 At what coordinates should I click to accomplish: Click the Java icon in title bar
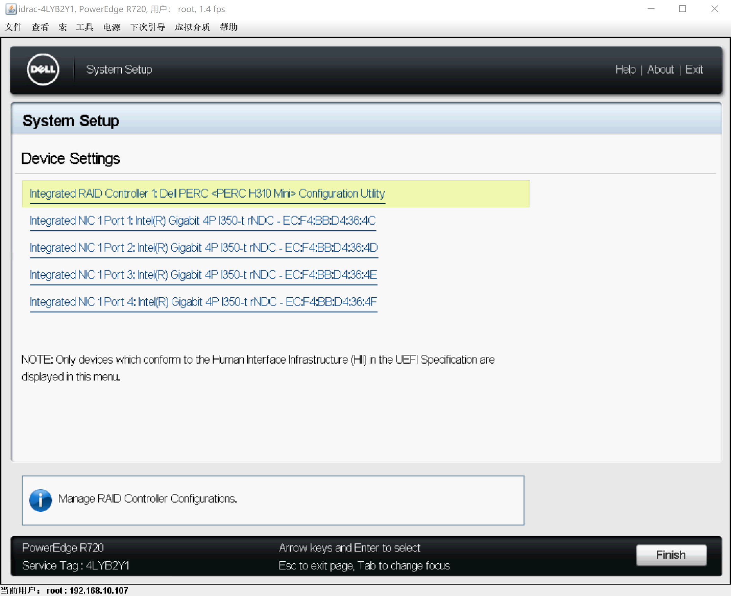coord(11,9)
